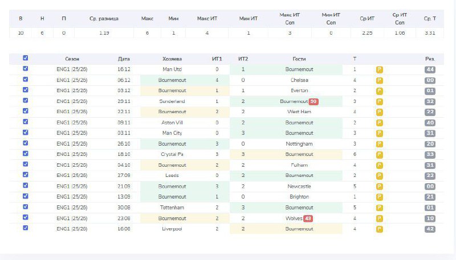Uncheck the checkbox for 27.09 Leeds match
This screenshot has width=456, height=260.
coord(25,175)
